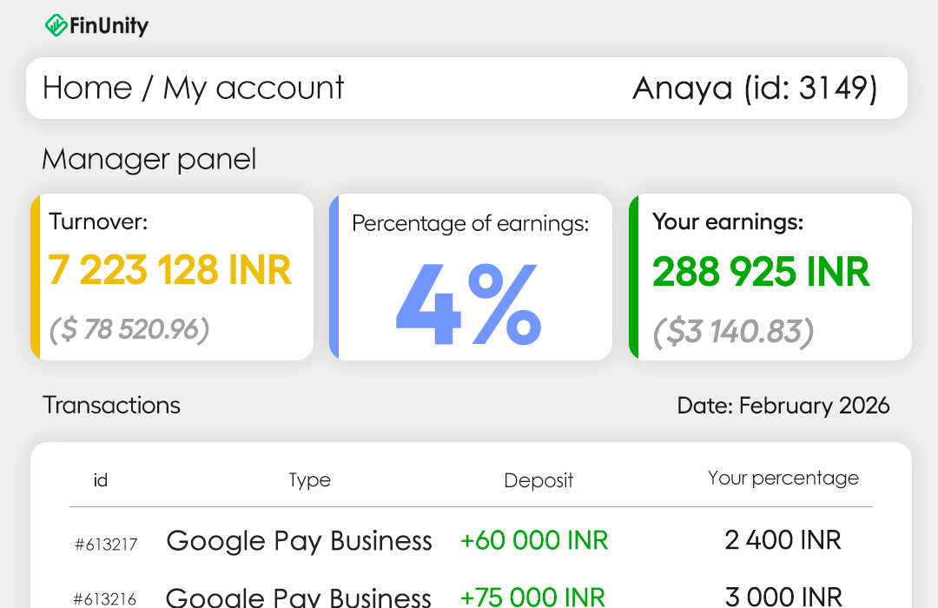Sort by the Deposit column header
The width and height of the screenshot is (938, 608).
[x=538, y=480]
